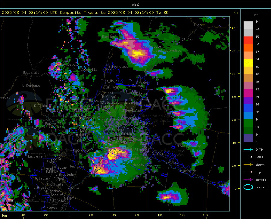Pick the bright yellow 54 dBZ swatch
The height and width of the screenshot is (219, 271).
pos(248,63)
